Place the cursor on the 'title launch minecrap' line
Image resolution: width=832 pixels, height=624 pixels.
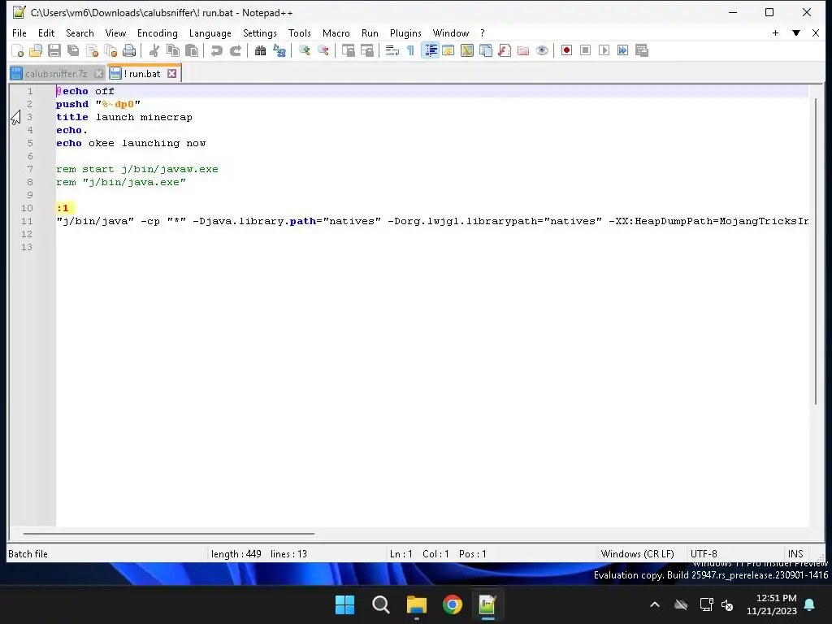coord(124,117)
